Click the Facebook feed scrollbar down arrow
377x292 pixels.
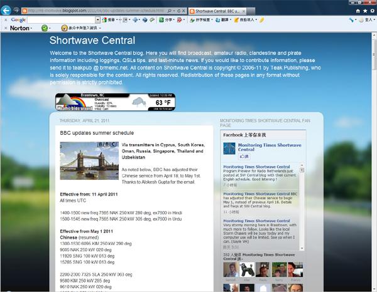tap(302, 248)
